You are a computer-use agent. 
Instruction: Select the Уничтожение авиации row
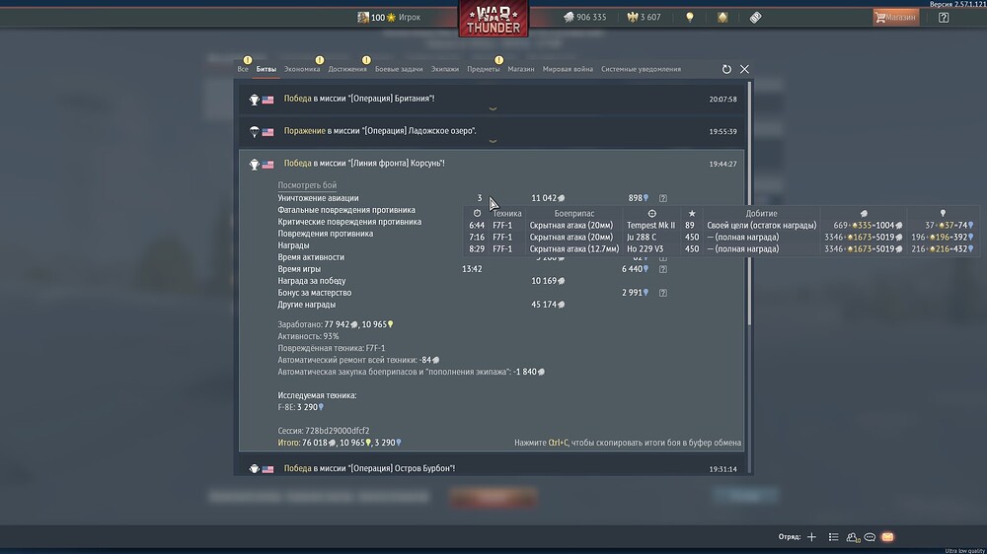click(472, 198)
